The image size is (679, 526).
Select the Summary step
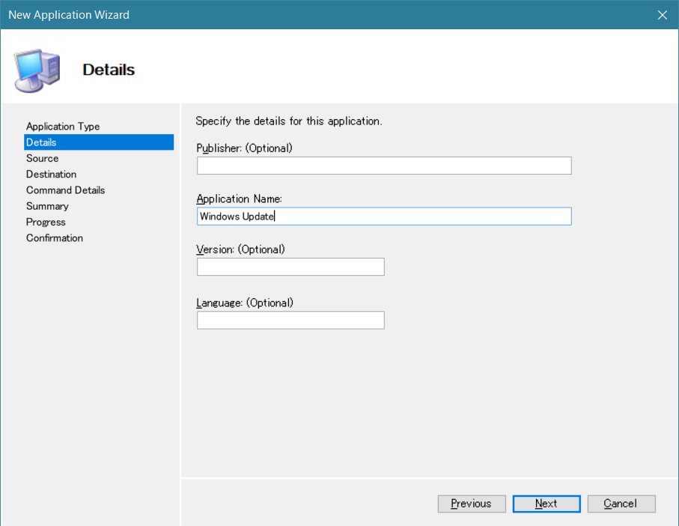pyautogui.click(x=47, y=206)
